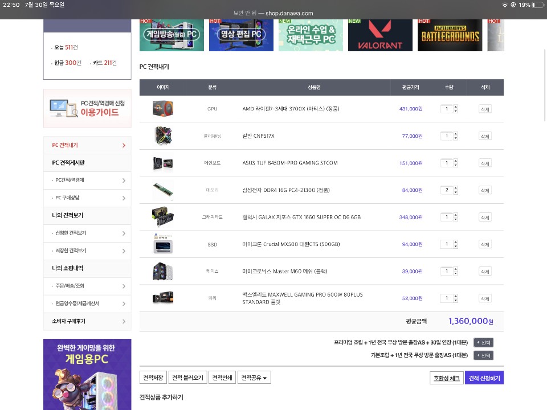Viewport: 547px width, 410px height.
Task: Open ASUS TUF B450M-PRO GAMING link
Action: click(290, 163)
